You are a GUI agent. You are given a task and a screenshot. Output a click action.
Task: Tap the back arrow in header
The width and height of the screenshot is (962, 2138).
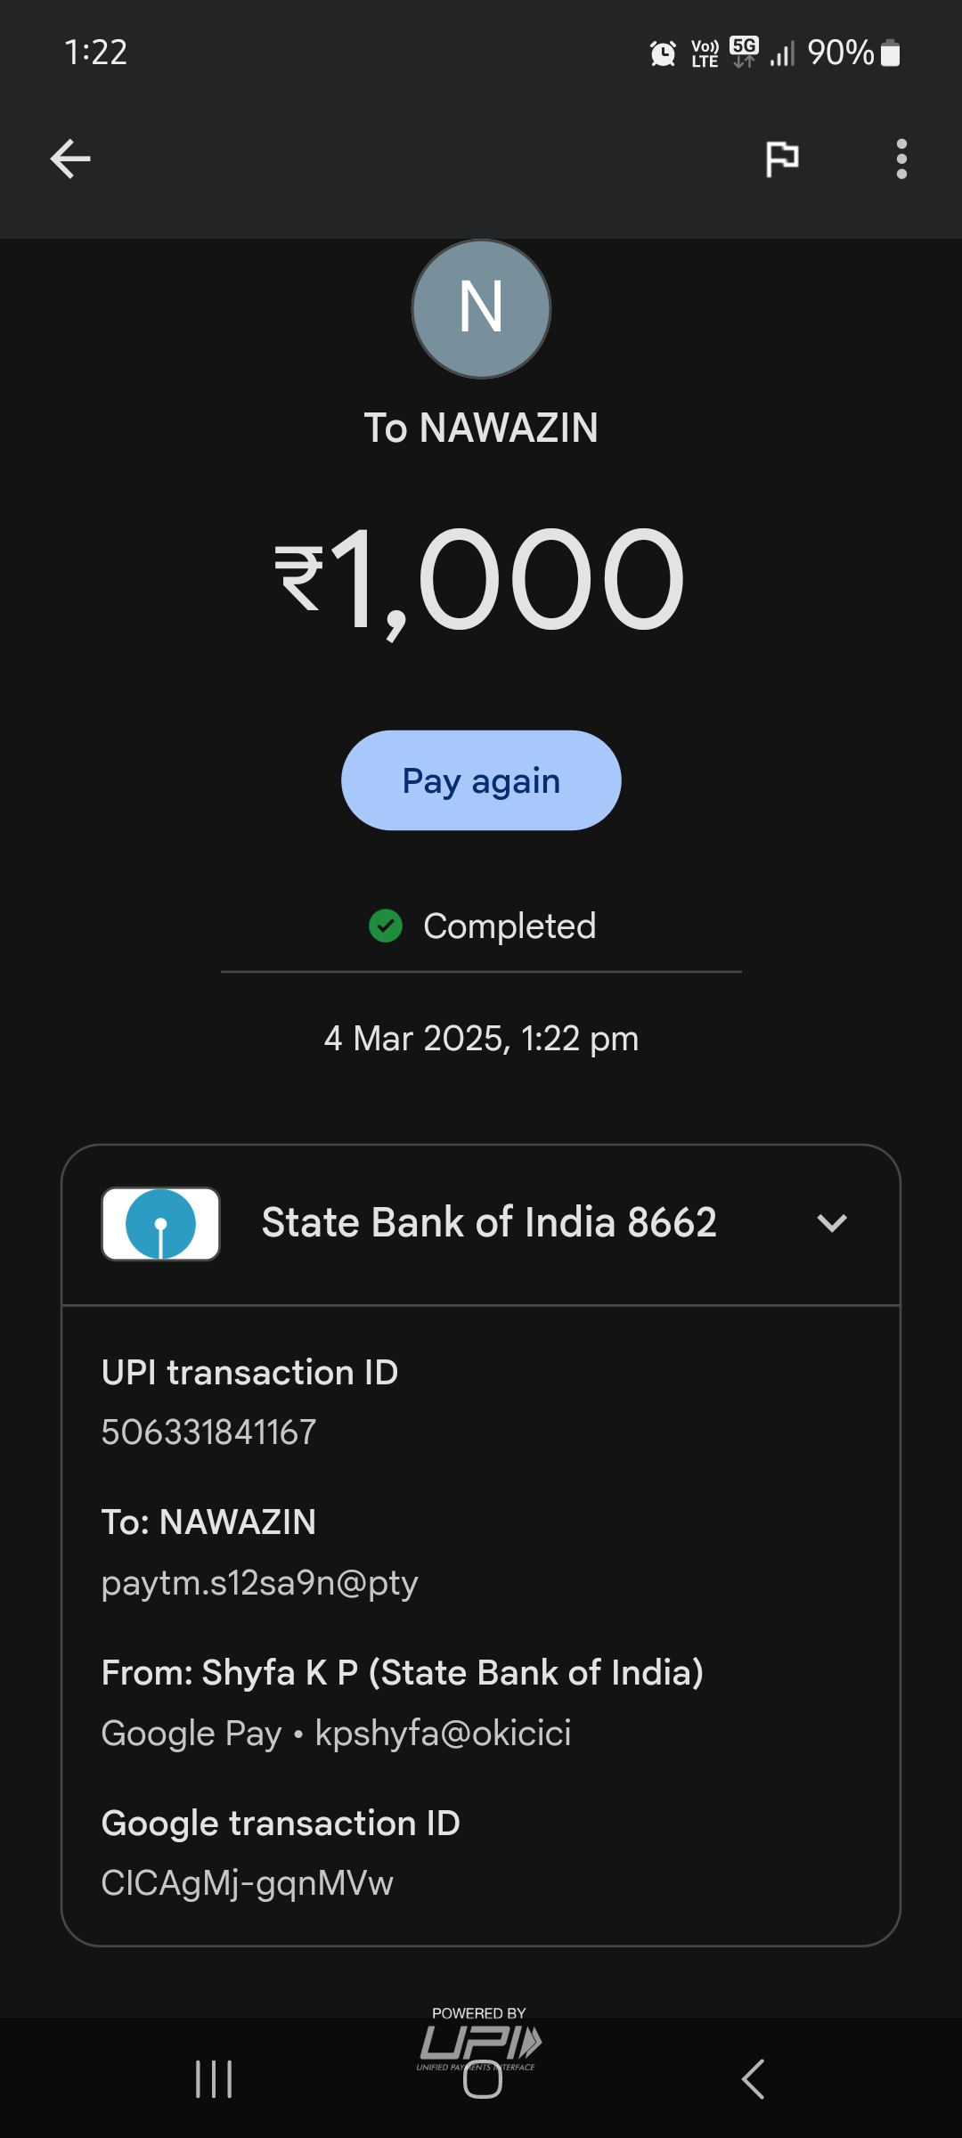click(70, 159)
